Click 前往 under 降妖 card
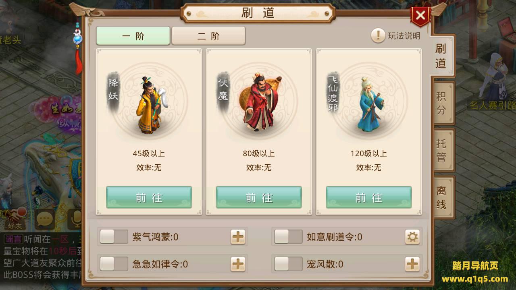Screen dimensions: 516x290 tap(149, 197)
